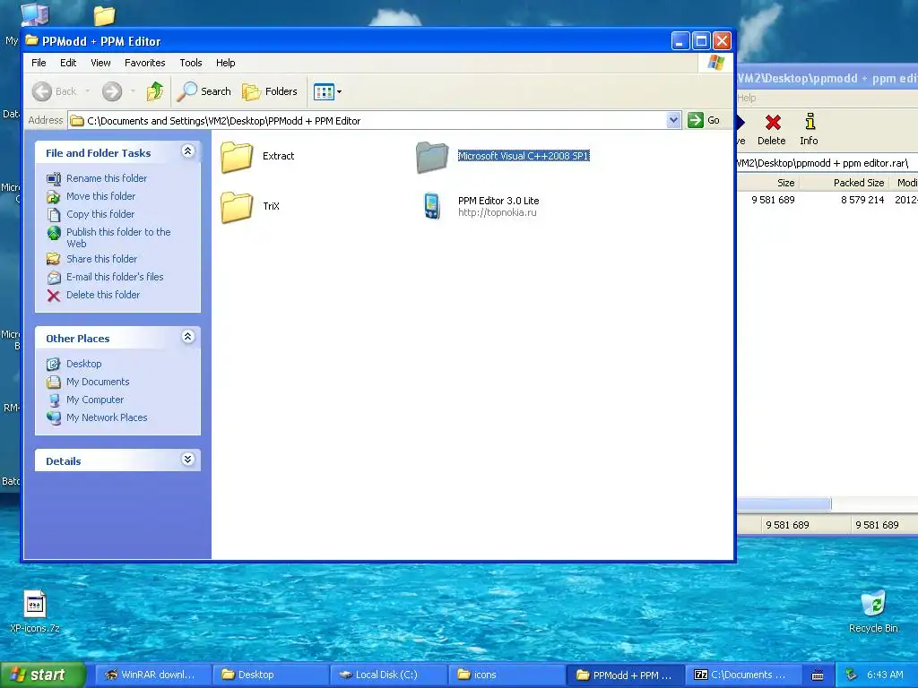Switch to Desktop taskbar button

[271, 675]
